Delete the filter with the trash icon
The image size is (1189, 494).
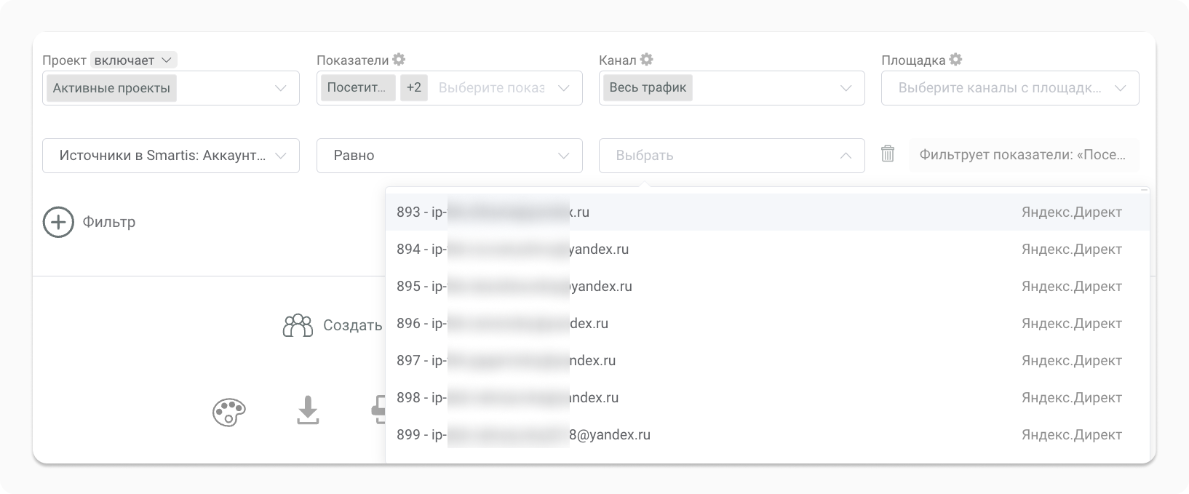click(x=887, y=154)
